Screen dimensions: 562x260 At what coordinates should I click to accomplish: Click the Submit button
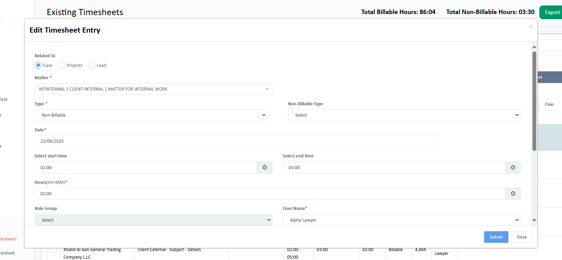[x=496, y=237]
